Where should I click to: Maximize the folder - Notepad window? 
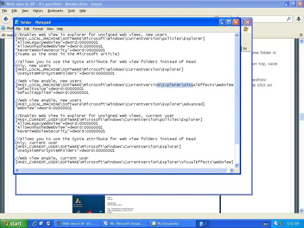point(229,22)
